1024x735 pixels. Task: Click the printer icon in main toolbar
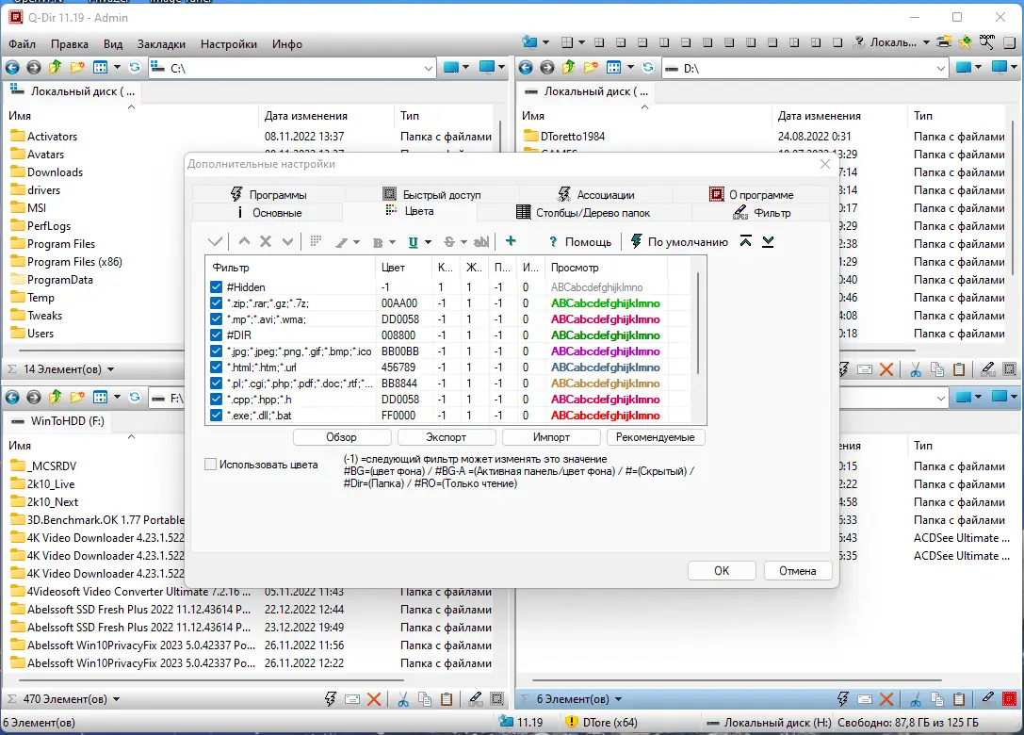(944, 42)
